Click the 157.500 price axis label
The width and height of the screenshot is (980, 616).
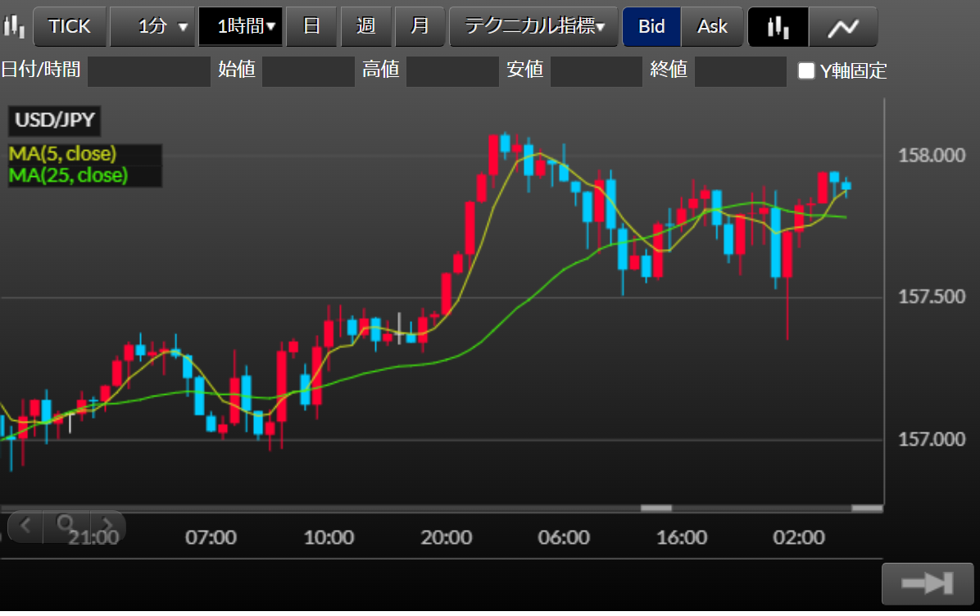click(x=932, y=297)
